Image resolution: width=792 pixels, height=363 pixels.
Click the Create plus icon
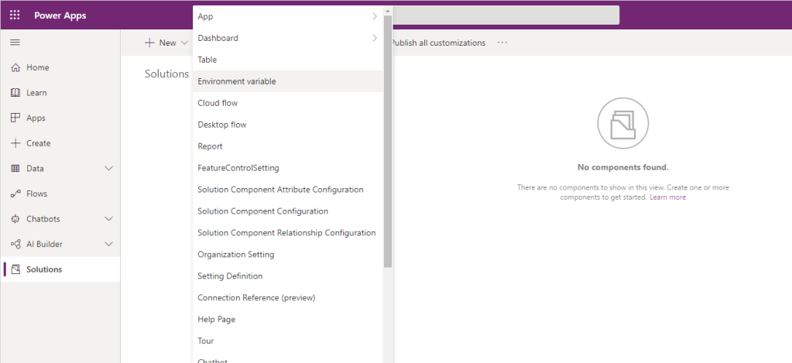(15, 143)
